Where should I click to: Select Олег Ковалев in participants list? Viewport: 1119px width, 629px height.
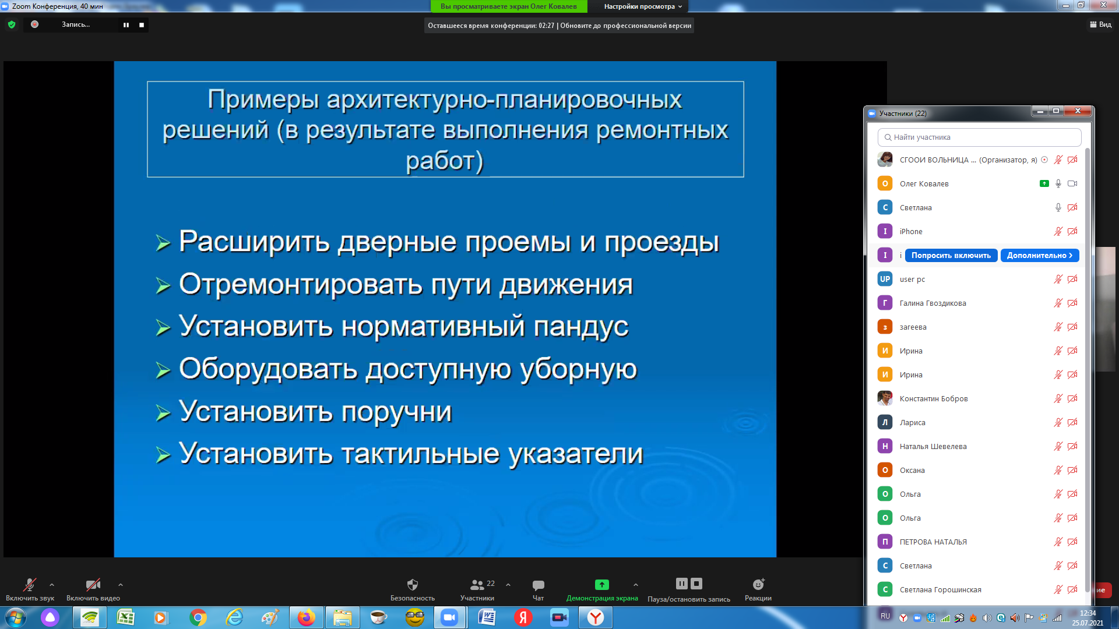click(x=924, y=183)
